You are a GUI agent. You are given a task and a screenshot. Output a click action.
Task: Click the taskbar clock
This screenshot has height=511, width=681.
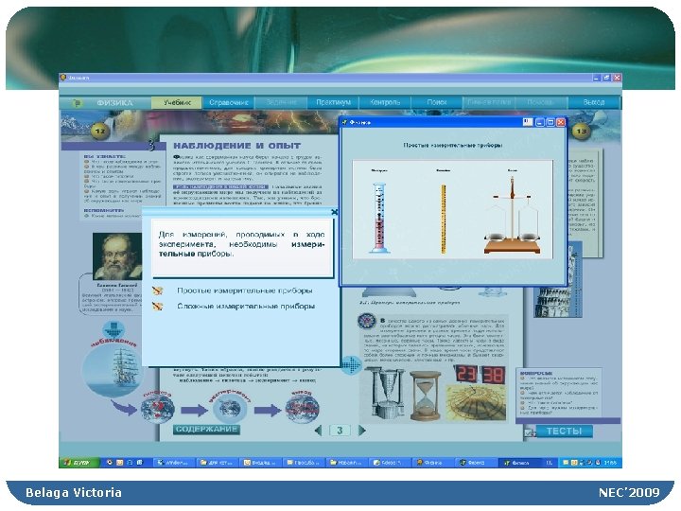(x=610, y=463)
